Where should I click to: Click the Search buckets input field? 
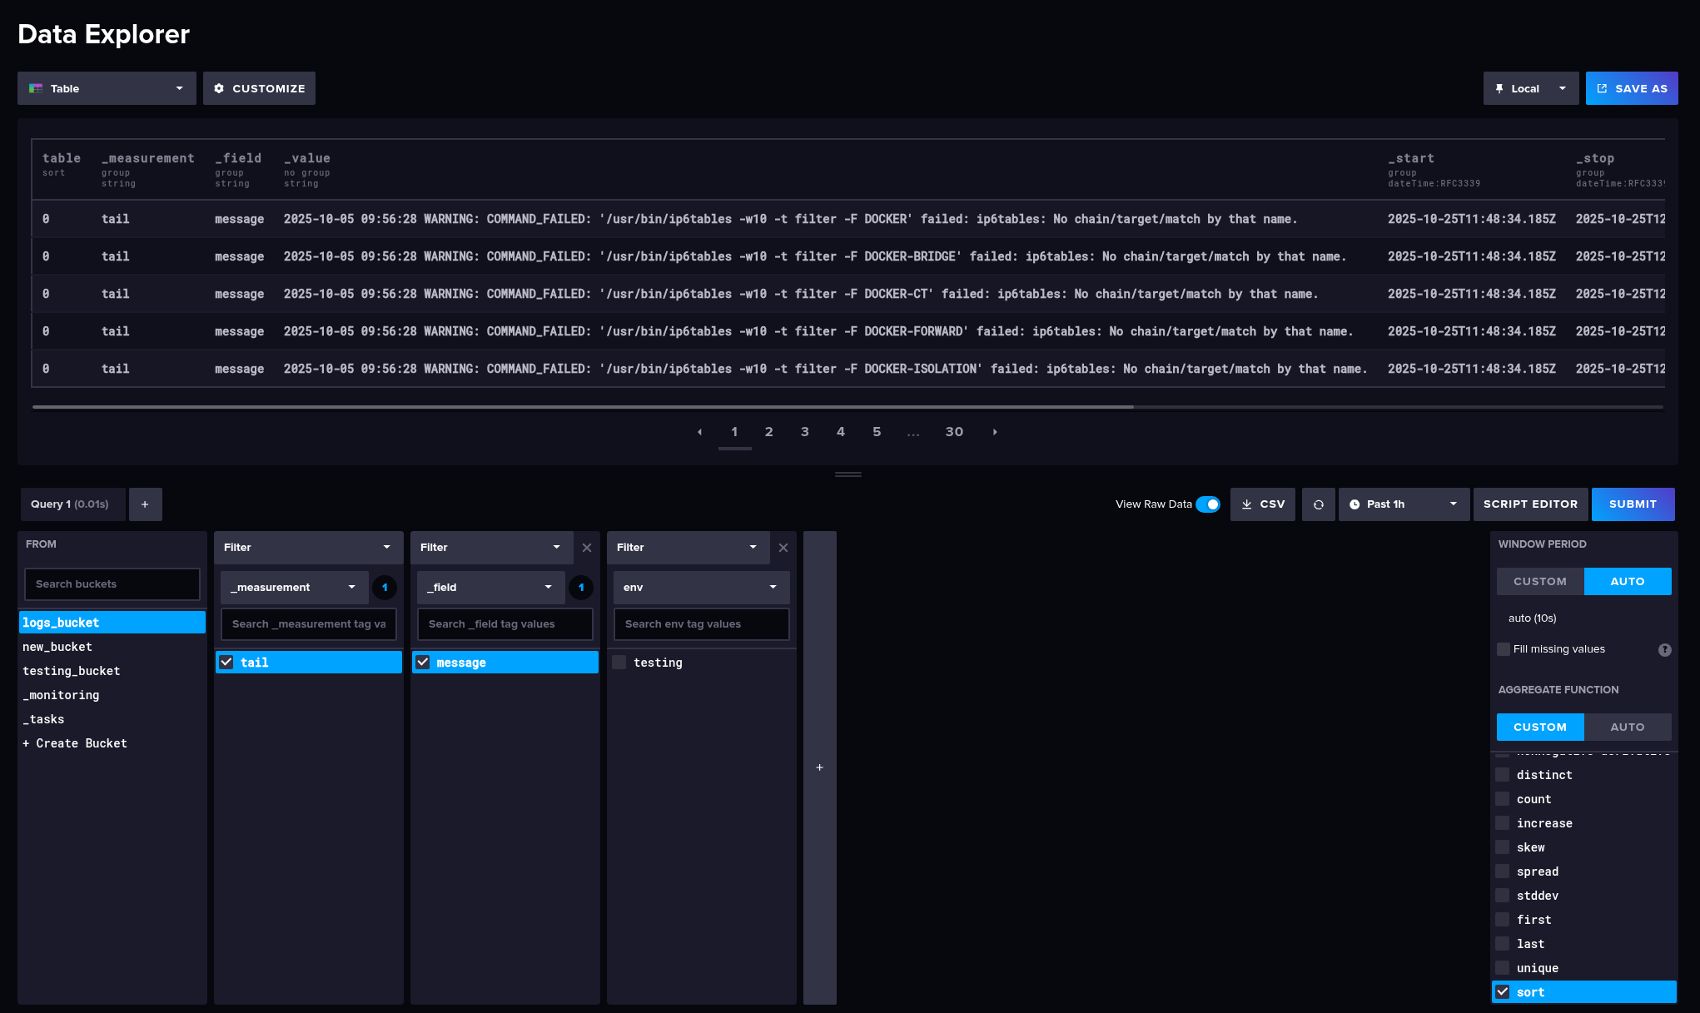point(112,584)
